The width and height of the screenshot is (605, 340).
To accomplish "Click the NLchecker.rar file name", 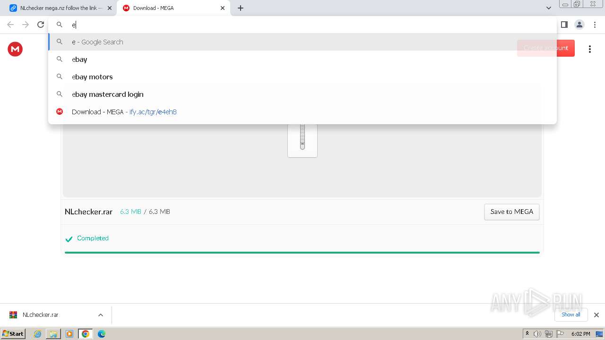I will point(88,212).
